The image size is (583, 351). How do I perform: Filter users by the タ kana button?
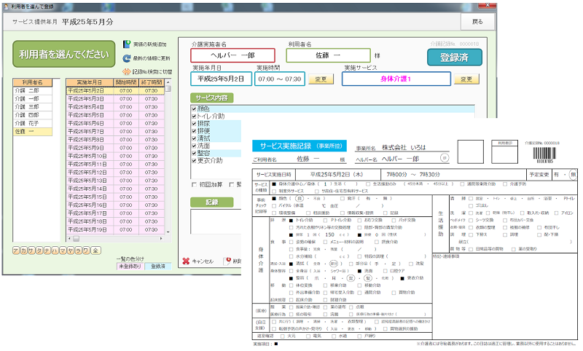coord(39,251)
